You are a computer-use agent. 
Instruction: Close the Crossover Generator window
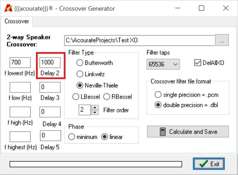(226, 8)
